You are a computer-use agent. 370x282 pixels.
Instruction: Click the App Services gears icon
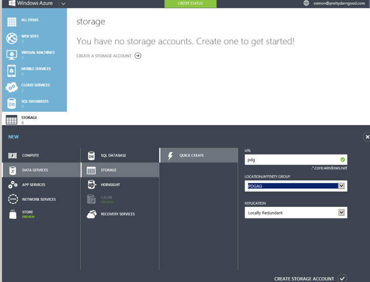tap(13, 185)
